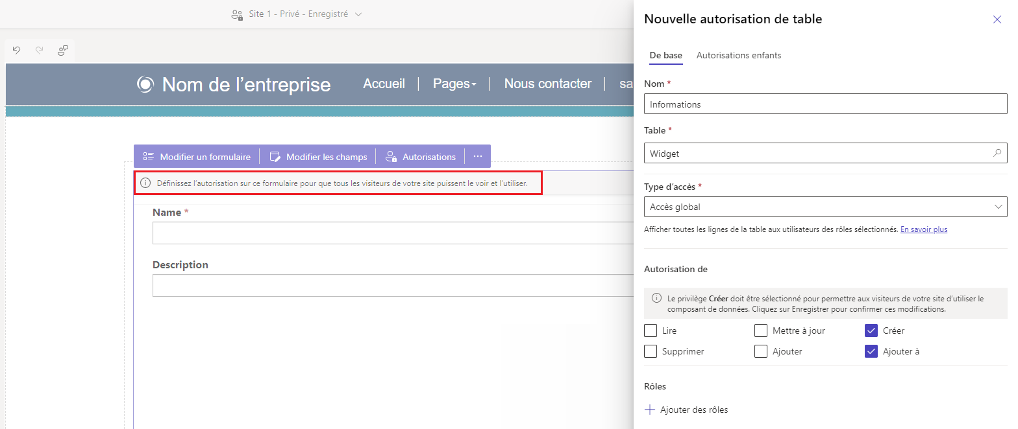Click the Description text field in form
This screenshot has width=1018, height=429.
(x=393, y=286)
